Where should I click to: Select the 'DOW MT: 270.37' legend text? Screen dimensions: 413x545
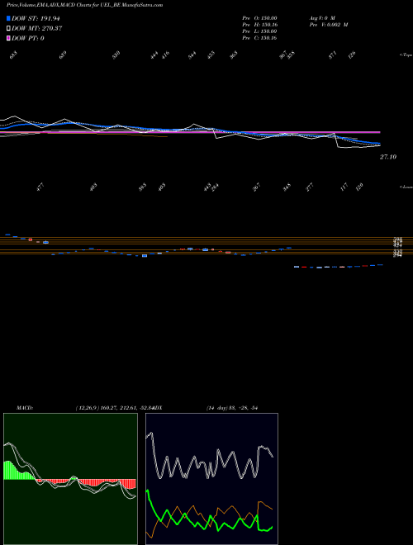37,29
